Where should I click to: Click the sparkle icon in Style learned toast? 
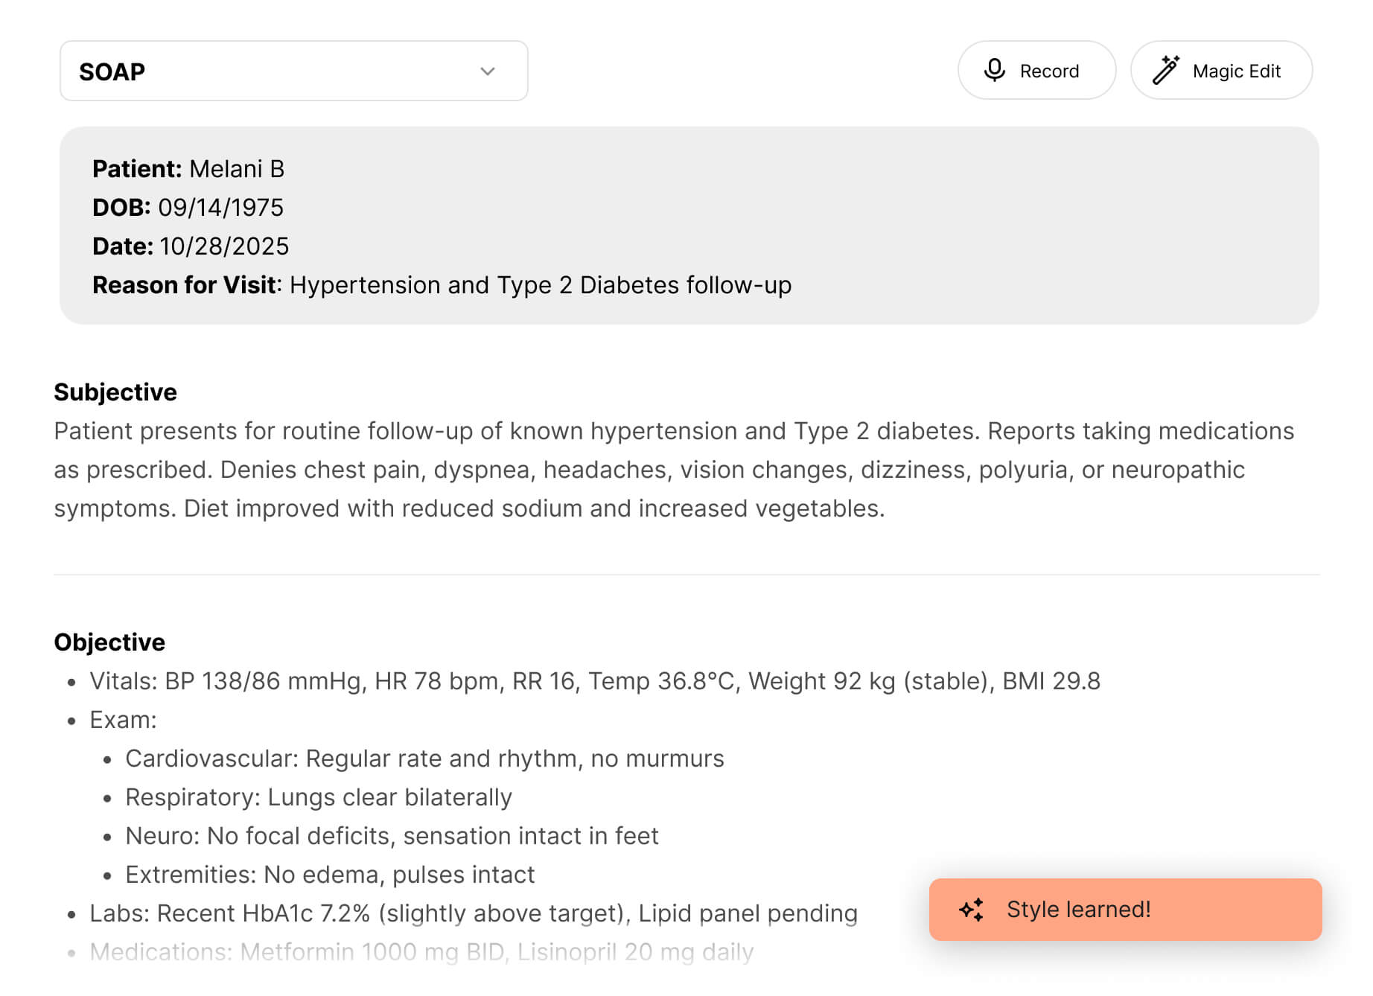[x=971, y=909]
